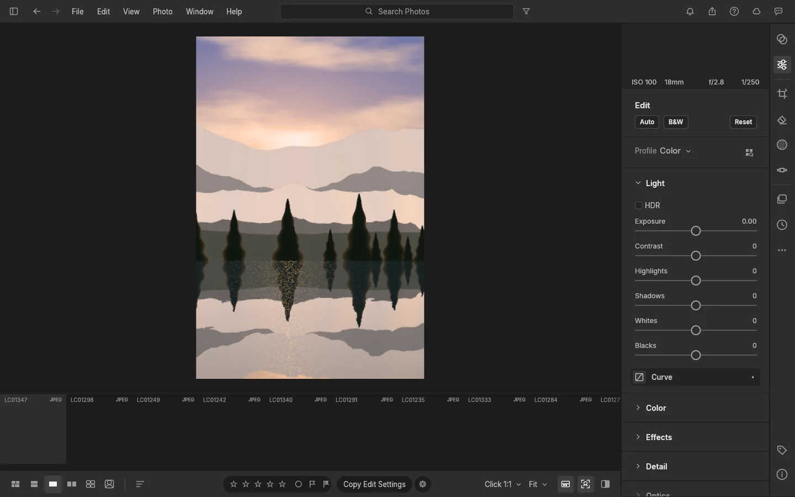Select the Healing eraser tool
Image resolution: width=795 pixels, height=497 pixels.
pos(782,120)
